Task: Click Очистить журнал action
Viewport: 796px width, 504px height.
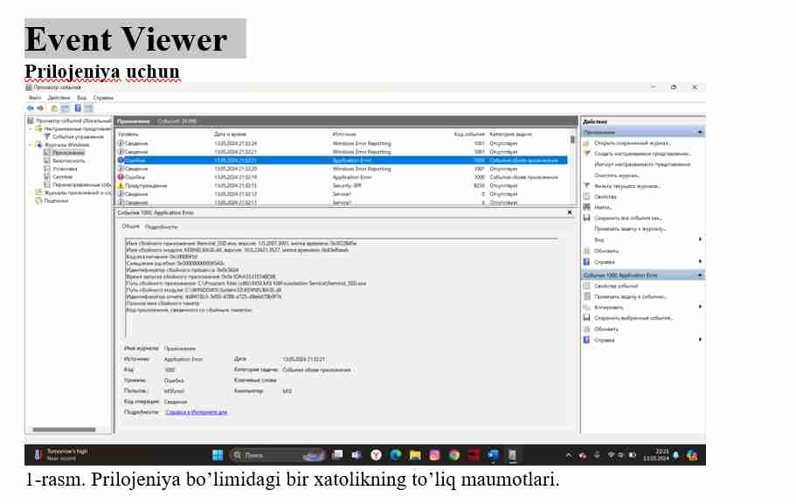Action: tap(617, 175)
